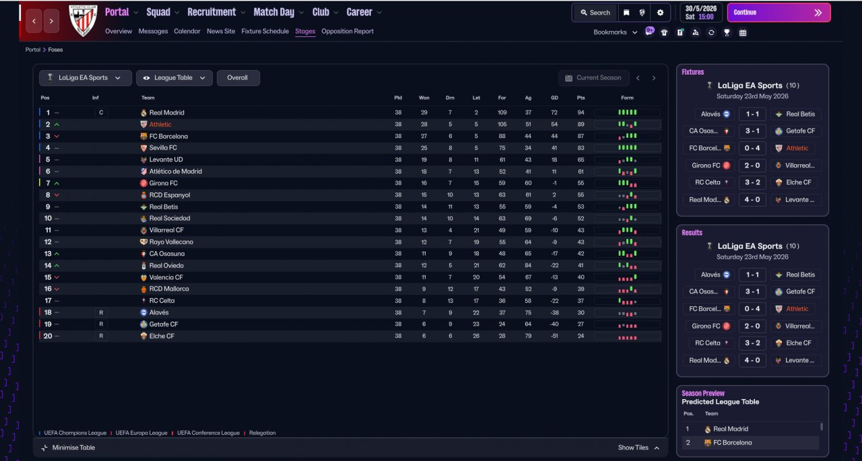Screen dimensions: 862x461
Task: Click the Valencia CF badge in table
Action: pyautogui.click(x=143, y=277)
